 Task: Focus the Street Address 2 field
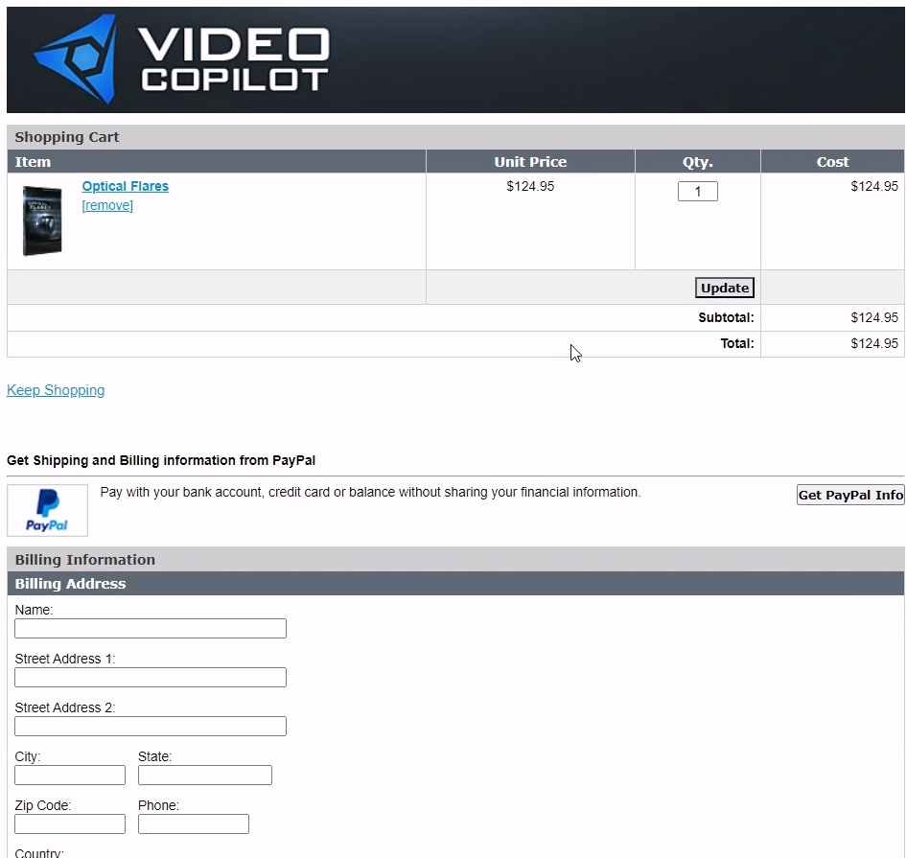[151, 726]
